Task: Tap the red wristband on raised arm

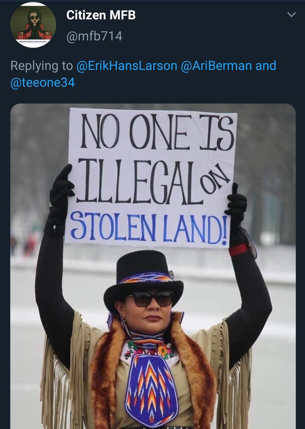Action: point(238,250)
